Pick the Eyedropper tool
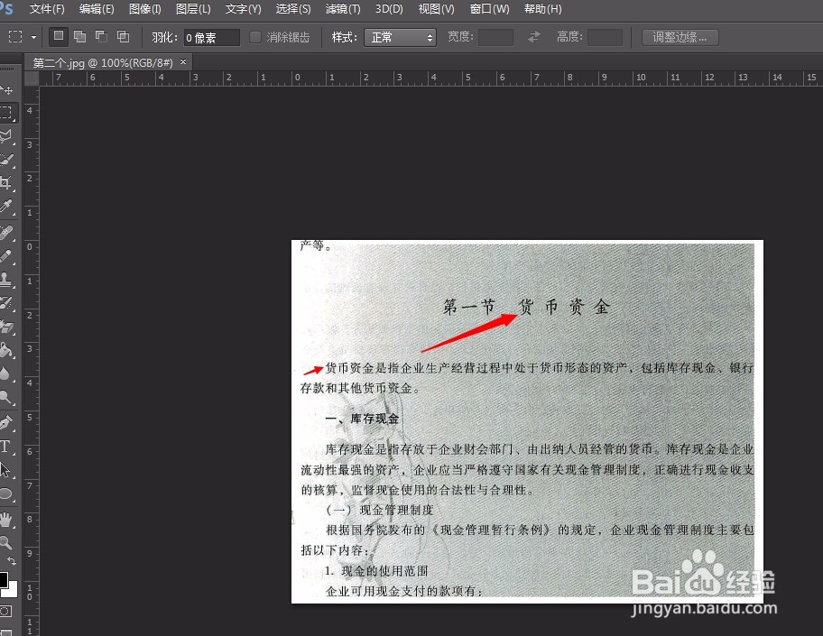823x636 pixels. [x=9, y=205]
